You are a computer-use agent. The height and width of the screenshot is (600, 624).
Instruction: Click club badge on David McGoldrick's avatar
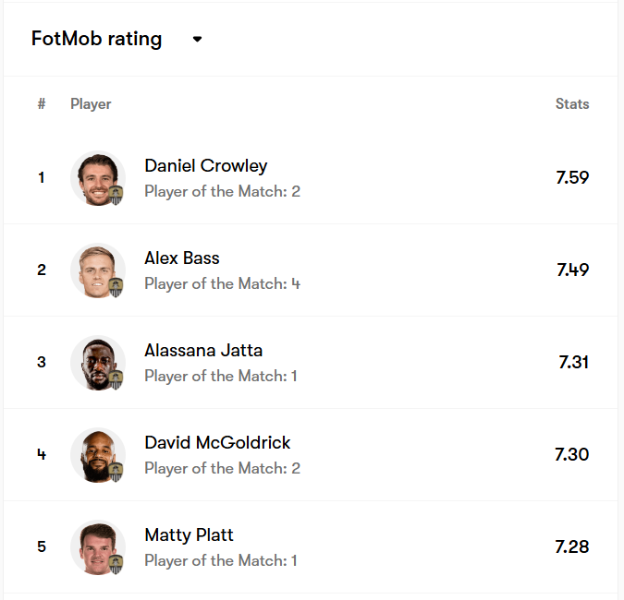[116, 472]
